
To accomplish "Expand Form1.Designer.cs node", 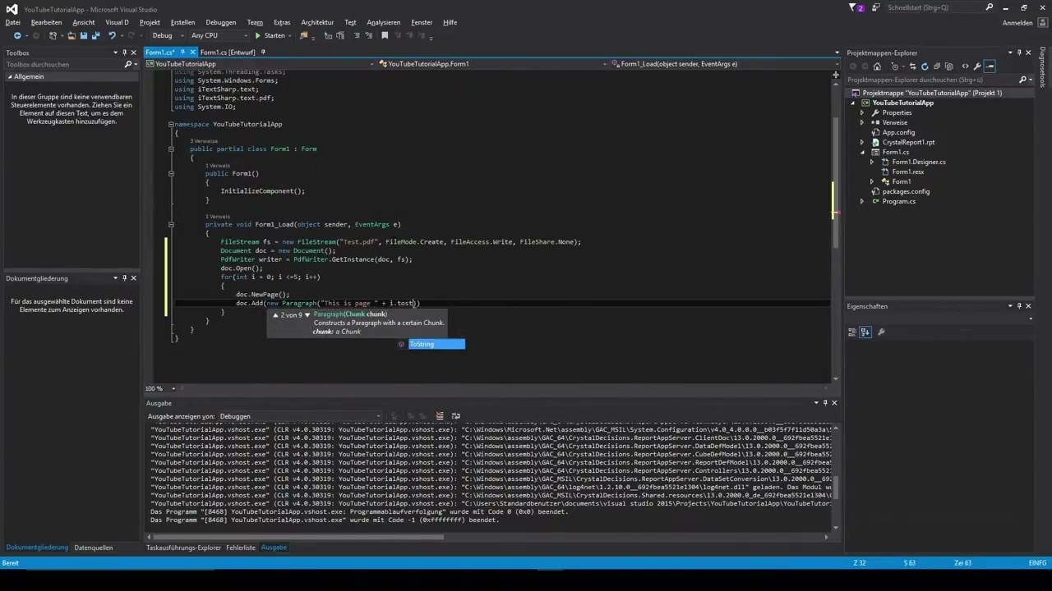I will pyautogui.click(x=872, y=162).
